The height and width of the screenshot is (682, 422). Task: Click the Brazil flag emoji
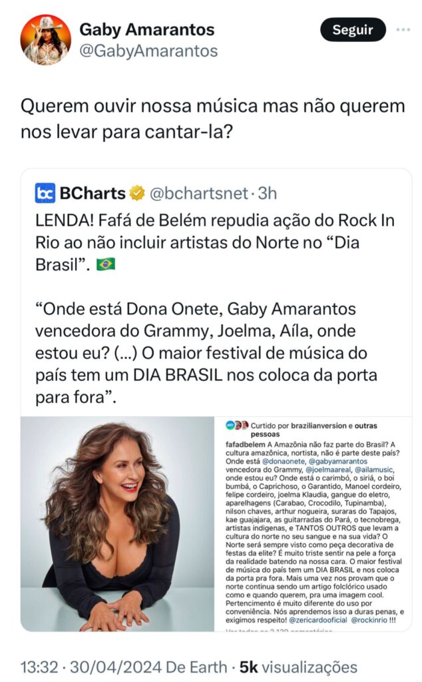[x=105, y=264]
